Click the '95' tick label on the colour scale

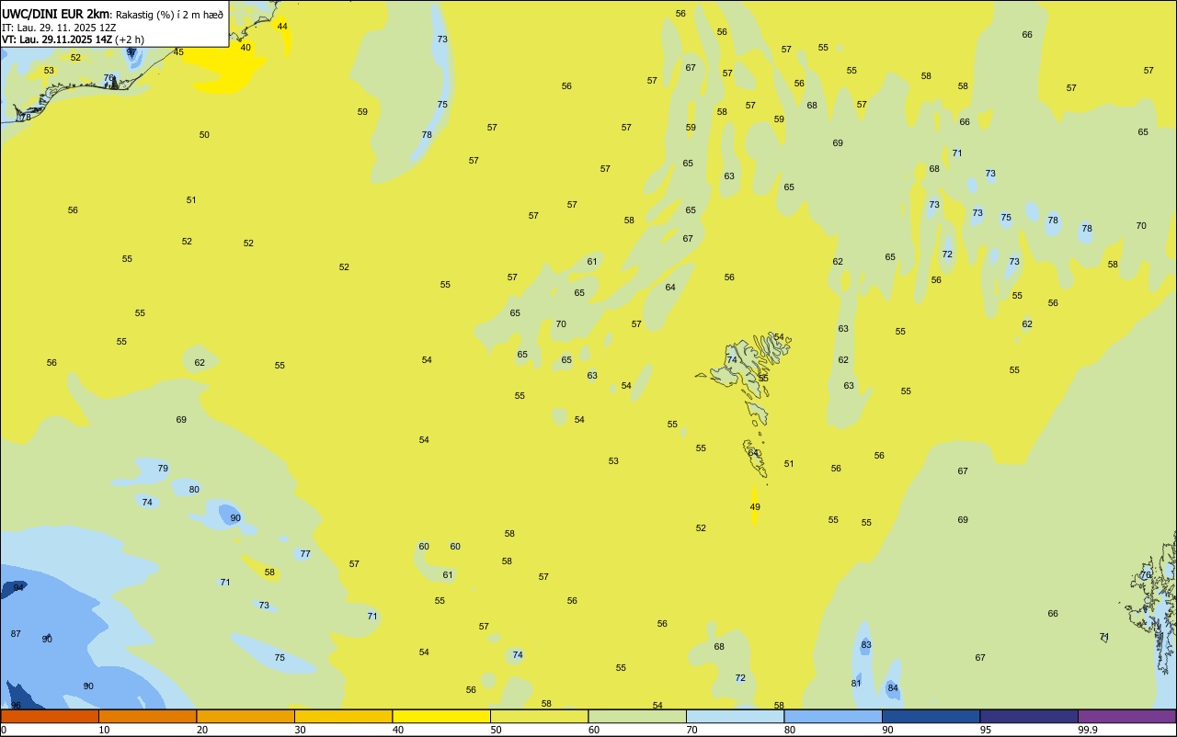pos(986,730)
